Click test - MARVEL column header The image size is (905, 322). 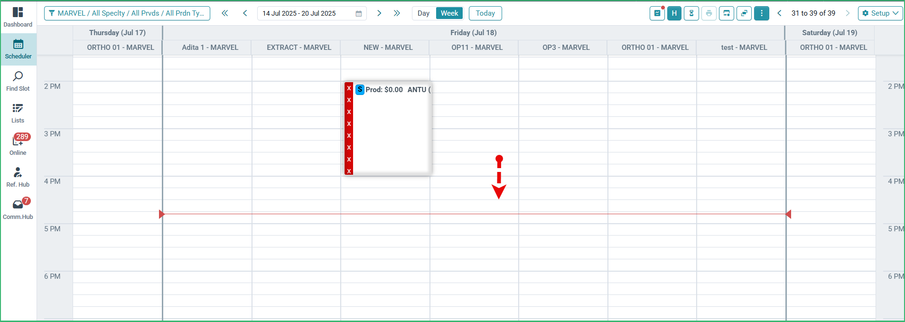coord(744,47)
